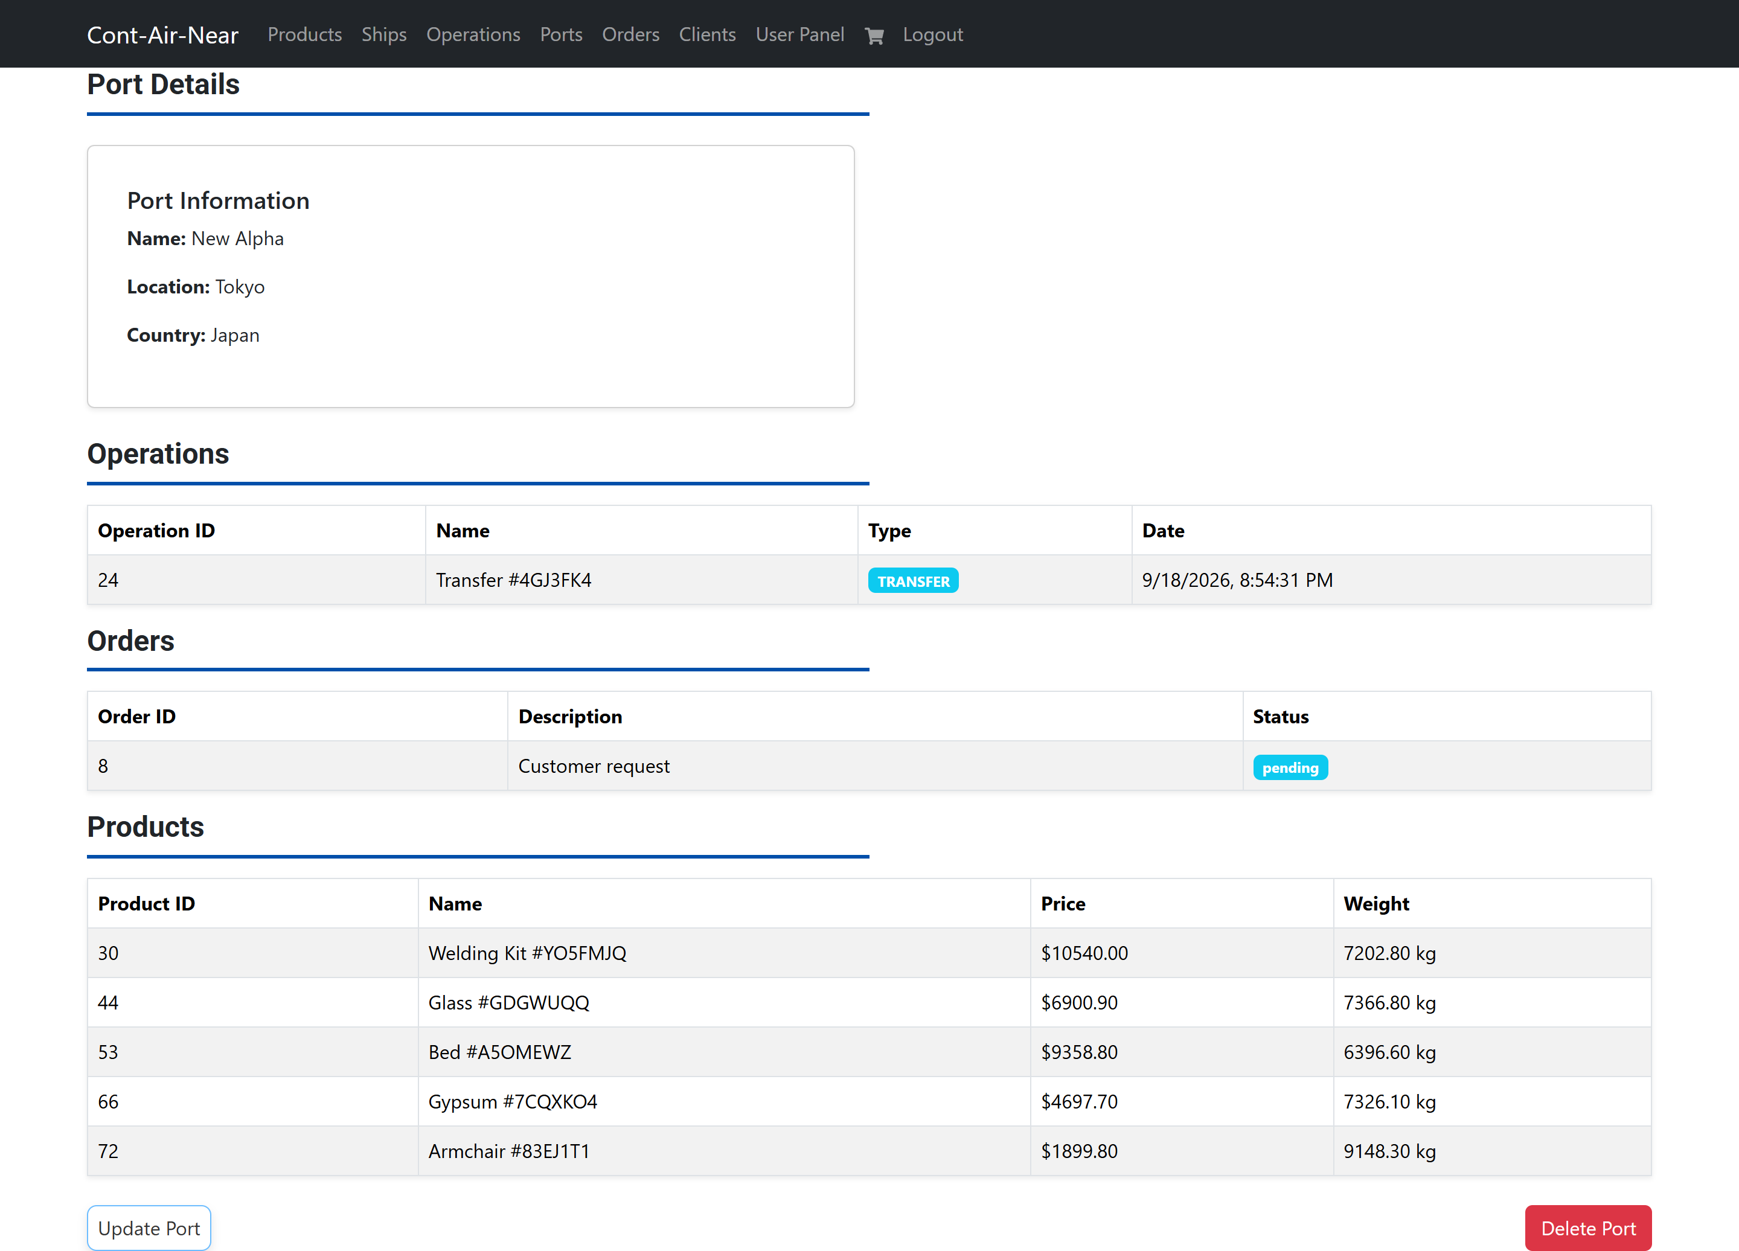Open the User Panel nav item
Image resolution: width=1739 pixels, height=1251 pixels.
coord(799,34)
